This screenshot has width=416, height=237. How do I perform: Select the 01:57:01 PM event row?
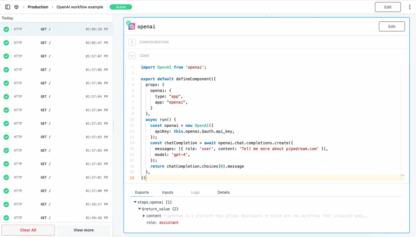(56, 177)
